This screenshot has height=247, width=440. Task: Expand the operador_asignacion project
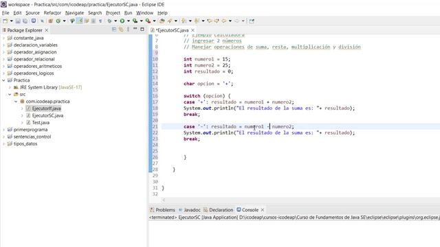tap(3, 52)
